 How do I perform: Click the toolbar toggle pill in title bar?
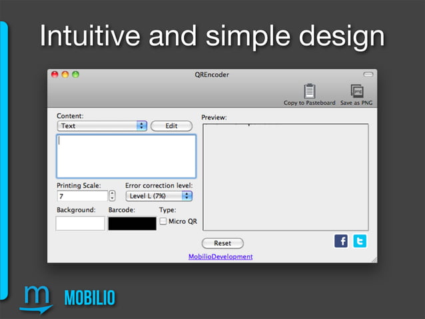tap(368, 75)
